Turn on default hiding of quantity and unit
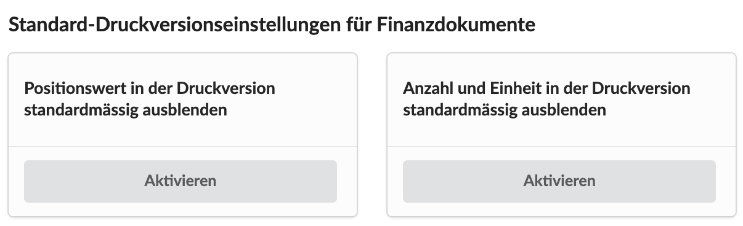This screenshot has width=743, height=226. click(x=559, y=181)
